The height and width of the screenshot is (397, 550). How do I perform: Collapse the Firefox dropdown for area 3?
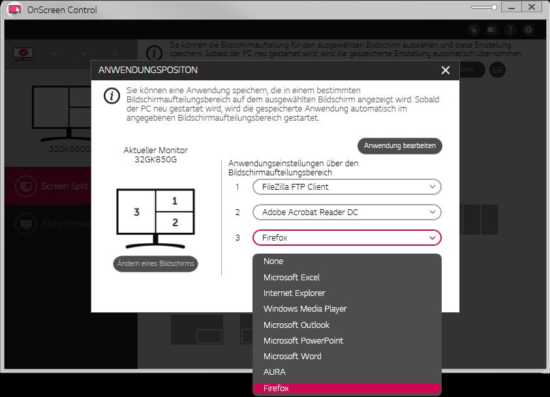pos(346,238)
